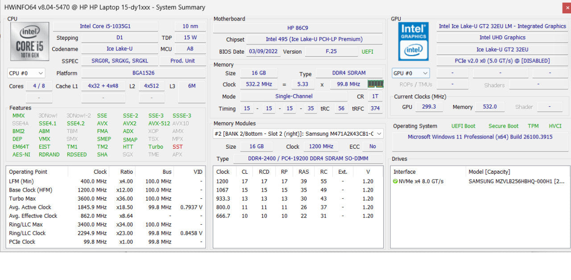Click the Turbo feature label
The height and width of the screenshot is (280, 571).
tap(156, 146)
